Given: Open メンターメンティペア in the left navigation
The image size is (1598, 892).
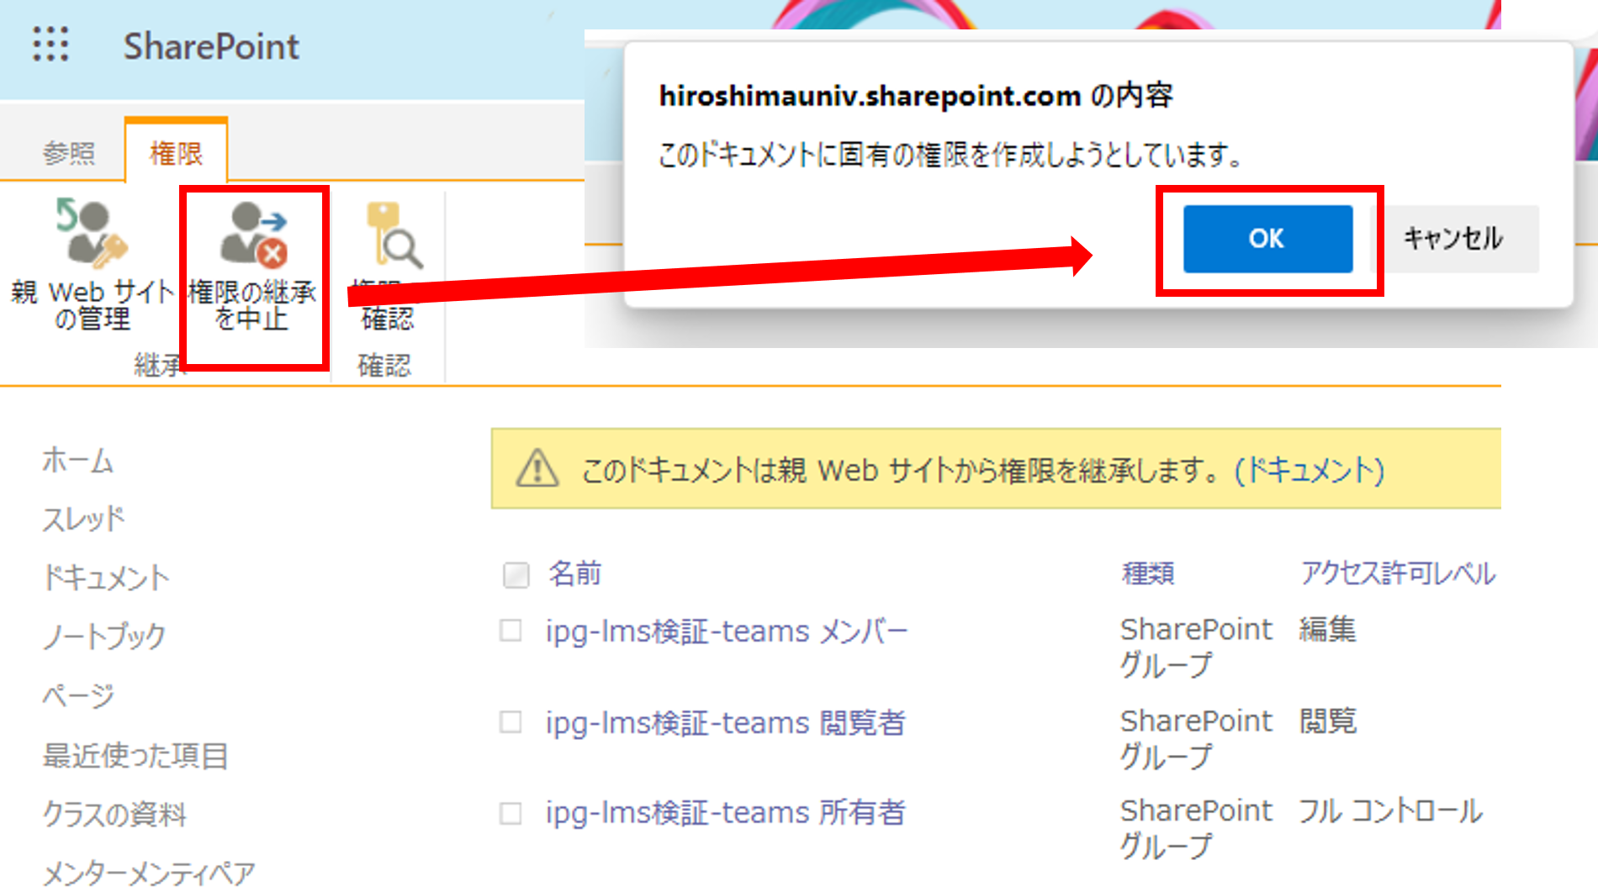Looking at the screenshot, I should (149, 874).
